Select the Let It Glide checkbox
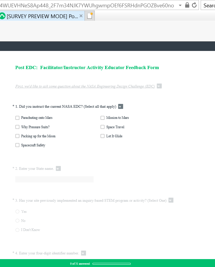The width and height of the screenshot is (215, 267). tap(102, 136)
